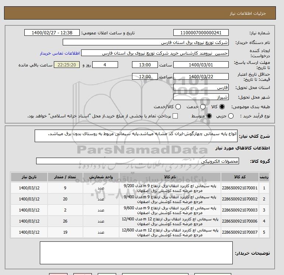
Task: Select product code 2286500921070006
Action: (x=240, y=221)
